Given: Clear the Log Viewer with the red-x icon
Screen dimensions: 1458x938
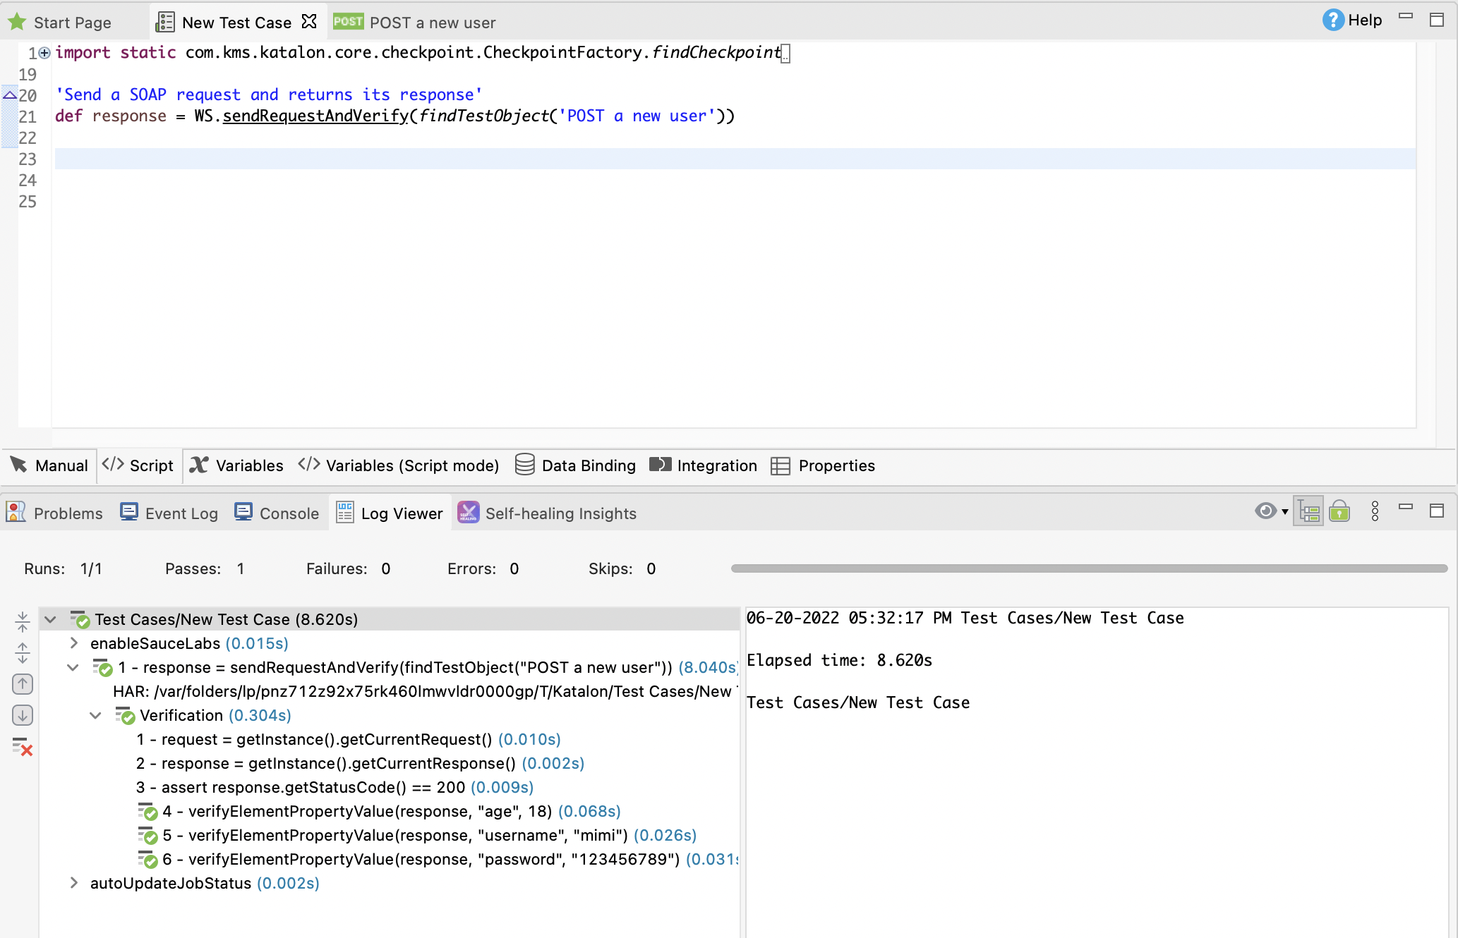Looking at the screenshot, I should click(22, 746).
